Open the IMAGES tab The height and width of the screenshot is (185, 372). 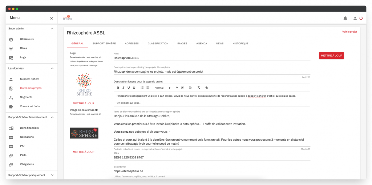coord(182,44)
